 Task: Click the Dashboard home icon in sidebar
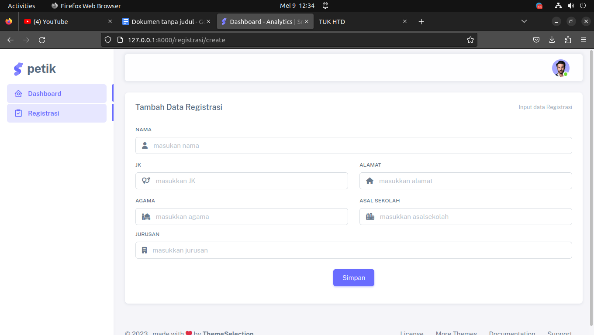point(18,94)
